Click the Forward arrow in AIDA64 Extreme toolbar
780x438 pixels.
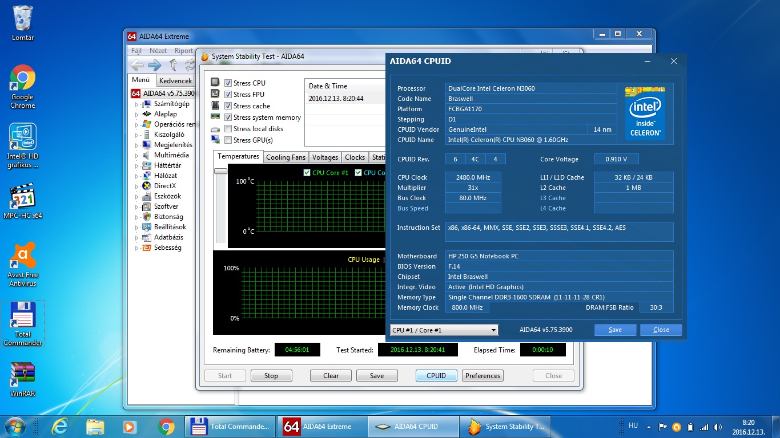coord(155,65)
